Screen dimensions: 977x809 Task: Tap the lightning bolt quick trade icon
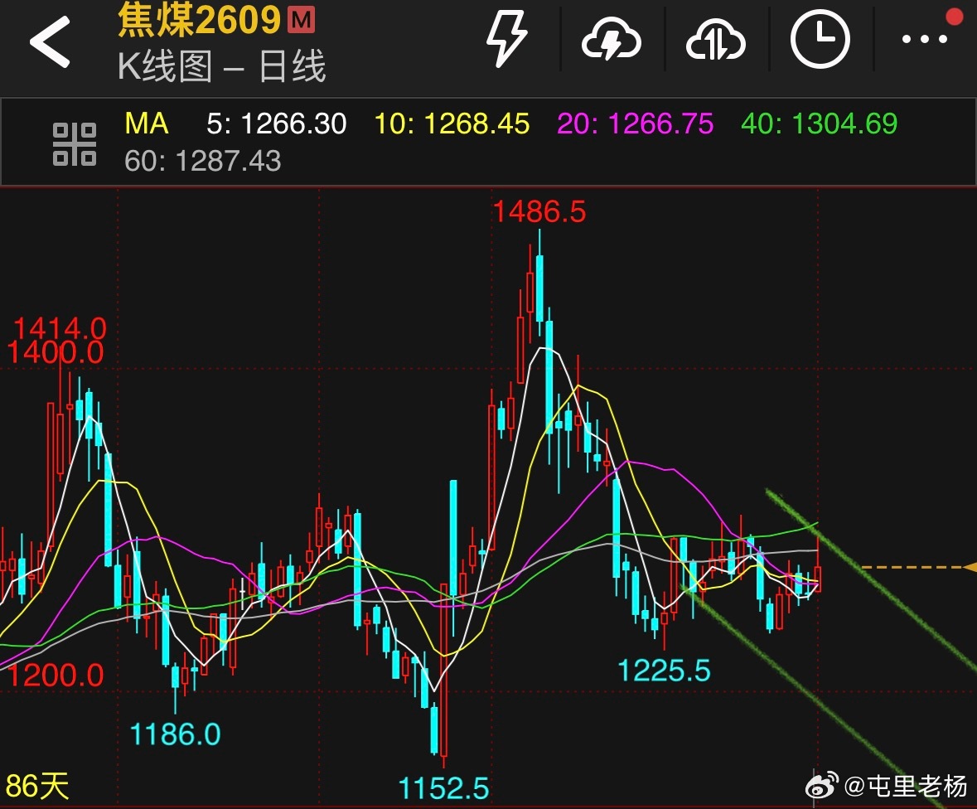coord(506,40)
